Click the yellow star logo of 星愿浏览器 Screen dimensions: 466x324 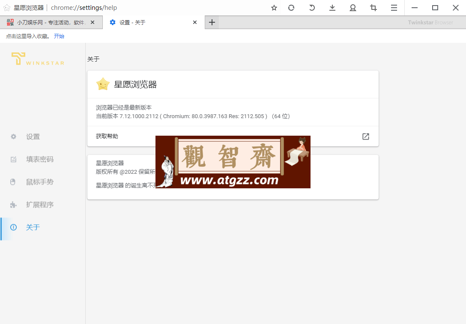(x=103, y=84)
